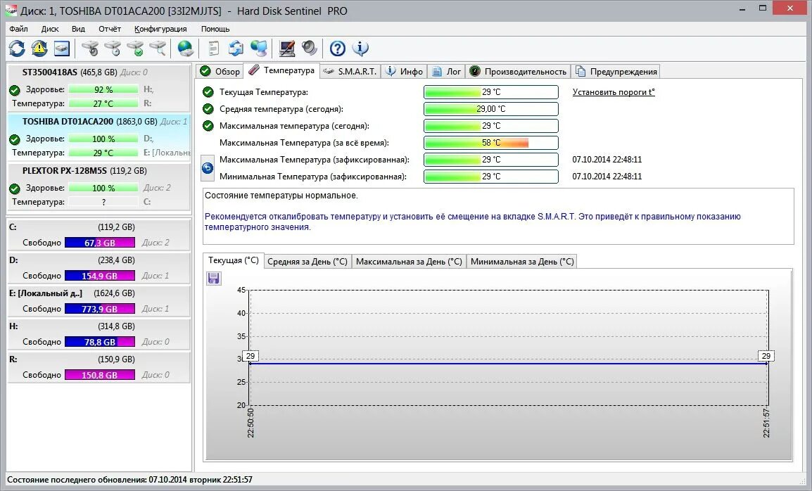Viewport: 812px width, 491px height.
Task: Click the disk with clock test icon
Action: coord(113,49)
